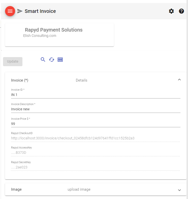Image resolution: width=188 pixels, height=199 pixels.
Task: Click the Rapyd AccessKey label
Action: pos(21,147)
